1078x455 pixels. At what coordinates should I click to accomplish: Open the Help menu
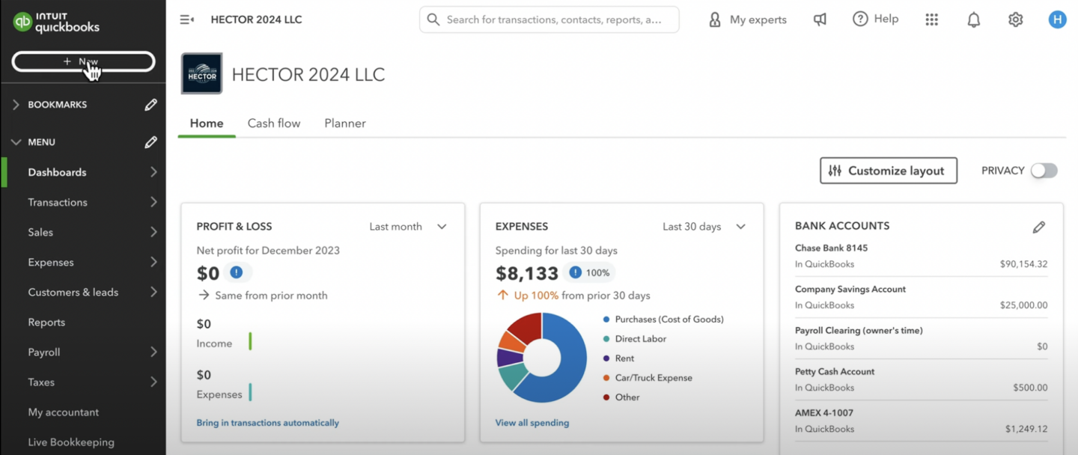coord(875,19)
